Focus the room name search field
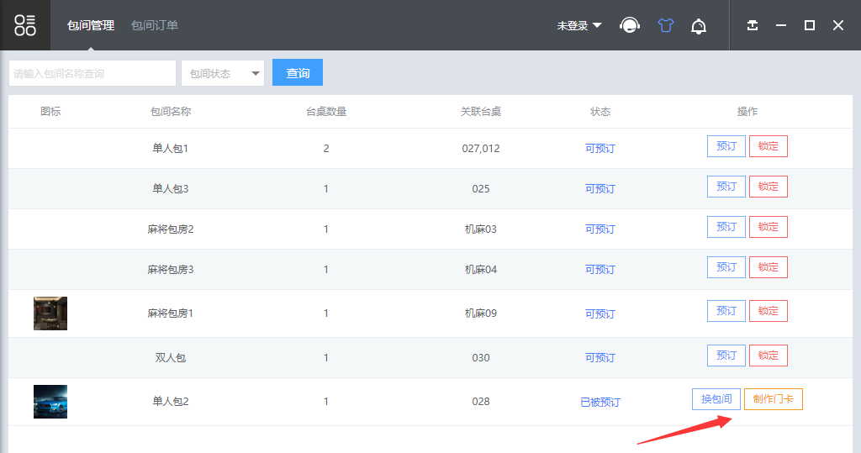The width and height of the screenshot is (861, 453). point(92,73)
